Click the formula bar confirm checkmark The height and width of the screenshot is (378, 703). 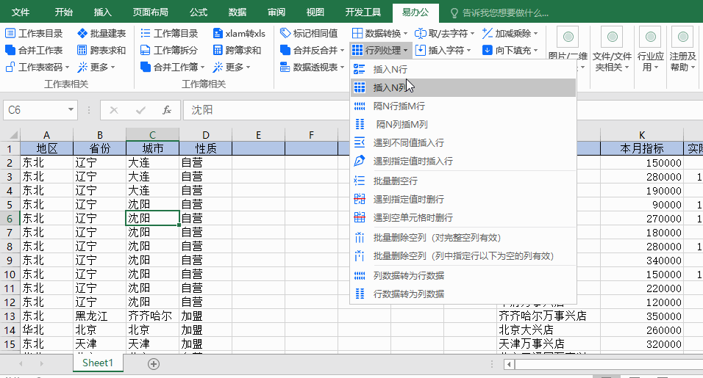click(140, 110)
